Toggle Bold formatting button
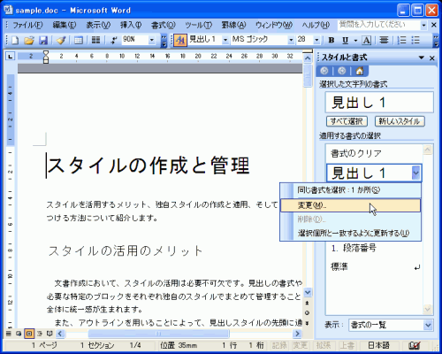442x354 pixels. click(331, 40)
